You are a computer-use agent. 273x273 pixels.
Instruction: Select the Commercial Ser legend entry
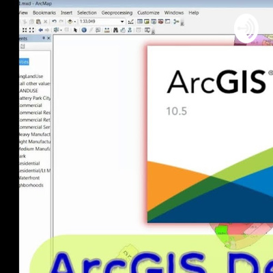point(35,127)
